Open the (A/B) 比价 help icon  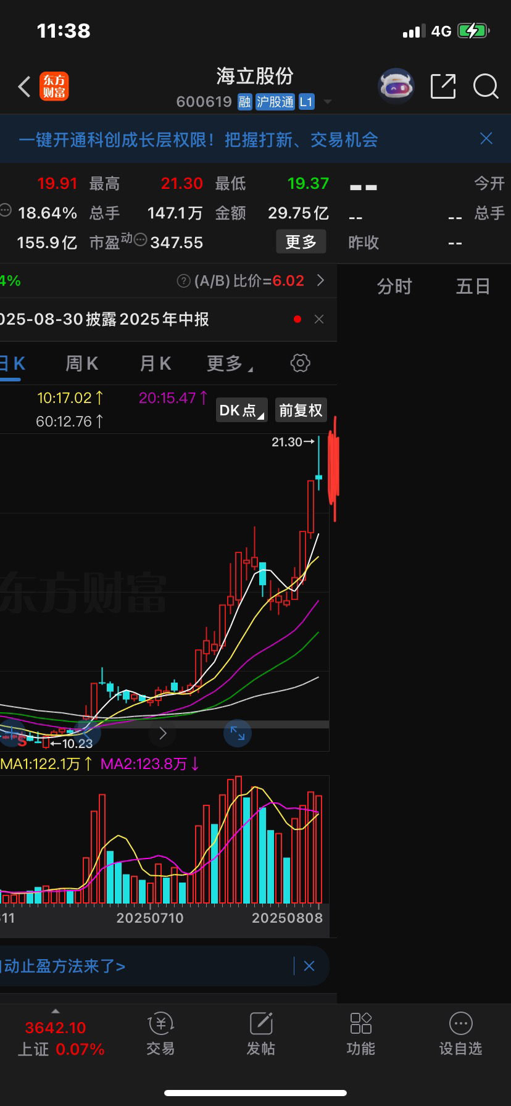click(183, 281)
